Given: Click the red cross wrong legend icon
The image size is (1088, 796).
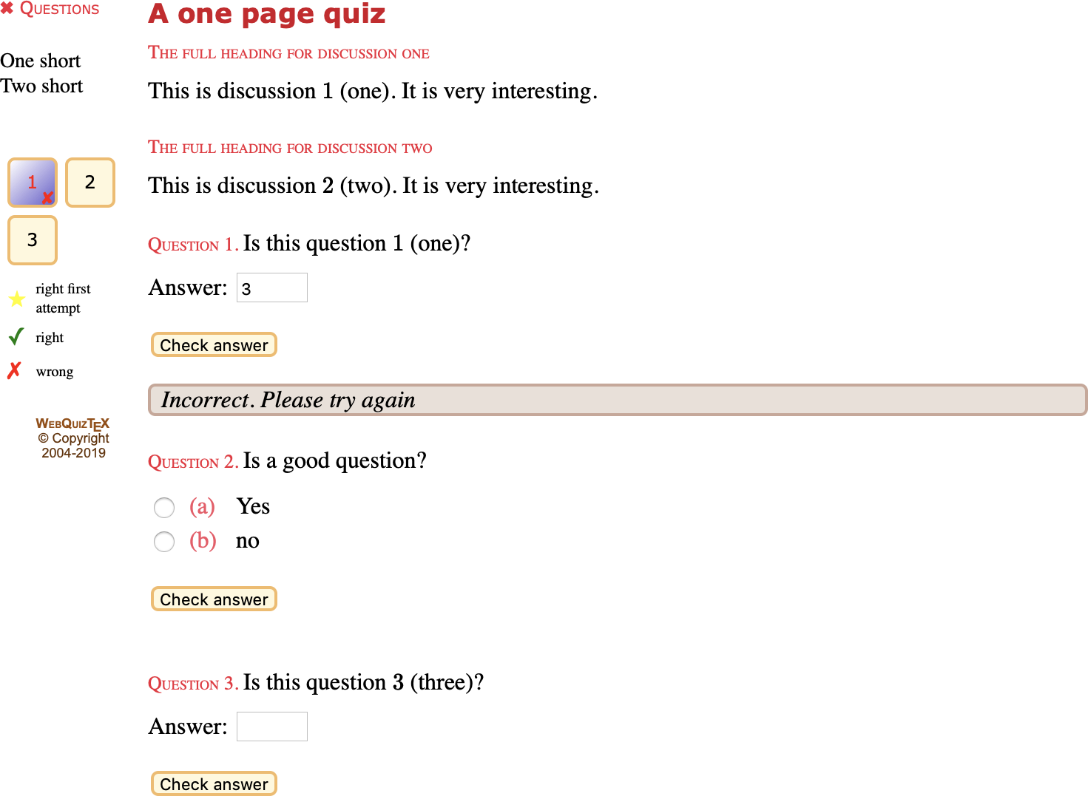Looking at the screenshot, I should coord(14,370).
